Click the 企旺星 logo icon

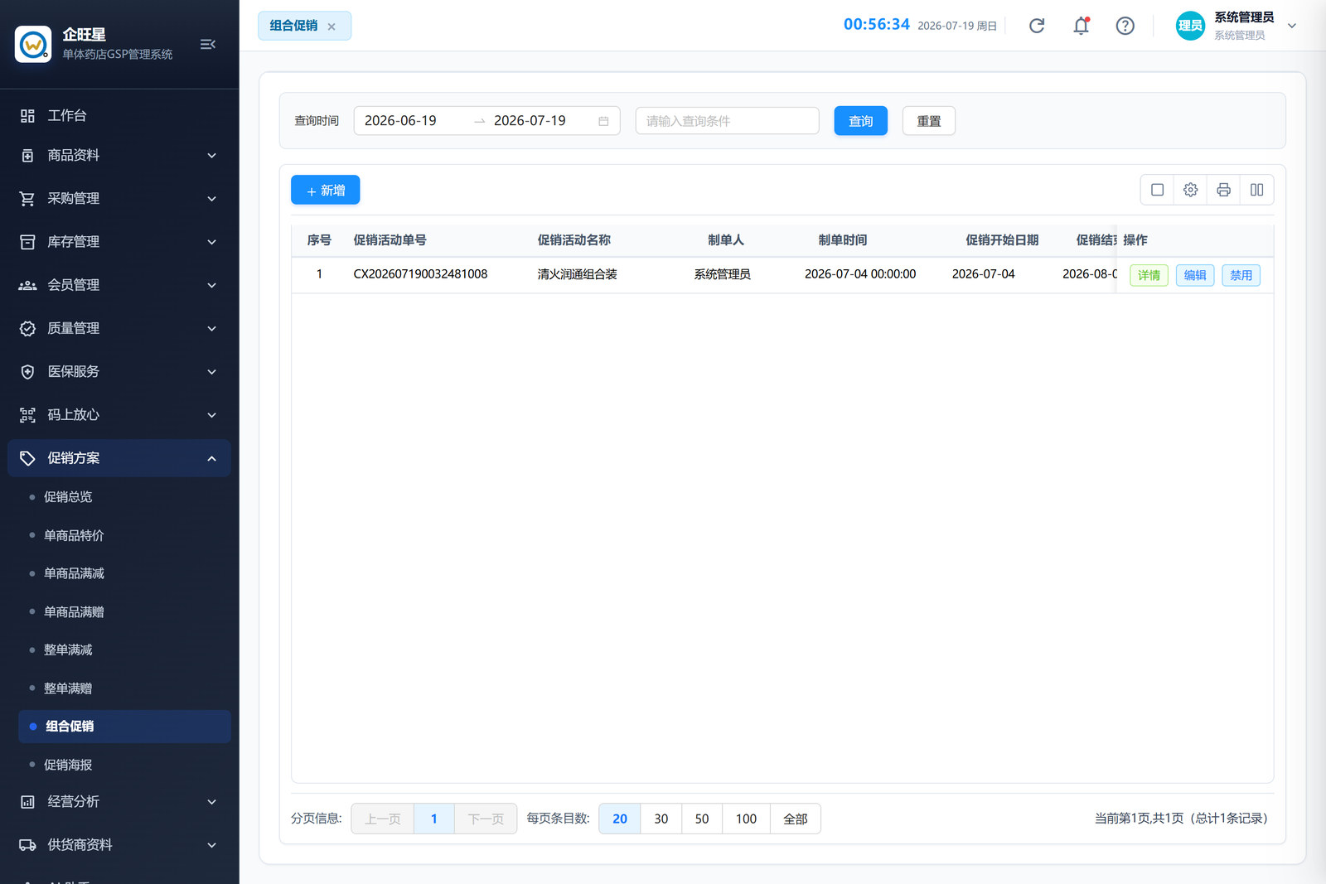pos(33,44)
